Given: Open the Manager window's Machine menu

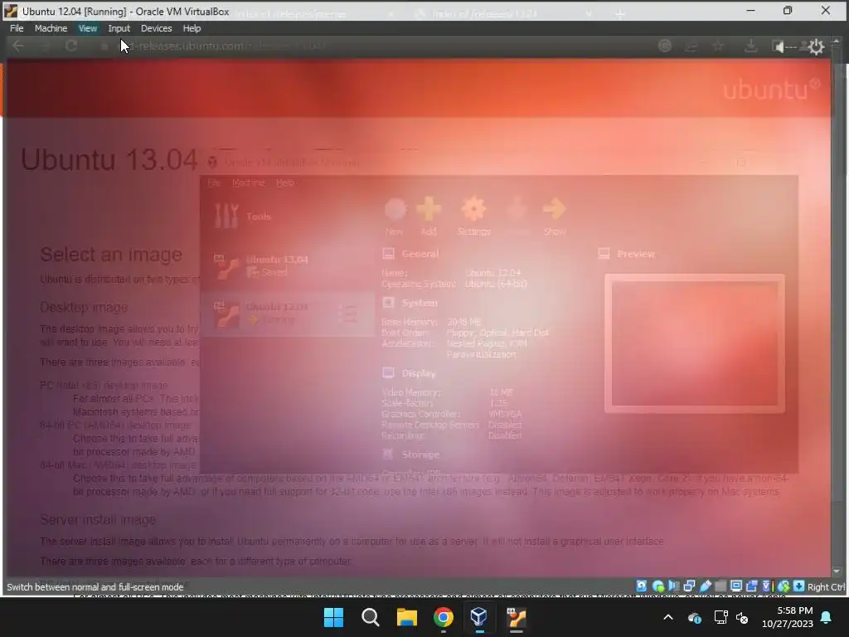Looking at the screenshot, I should click(249, 182).
